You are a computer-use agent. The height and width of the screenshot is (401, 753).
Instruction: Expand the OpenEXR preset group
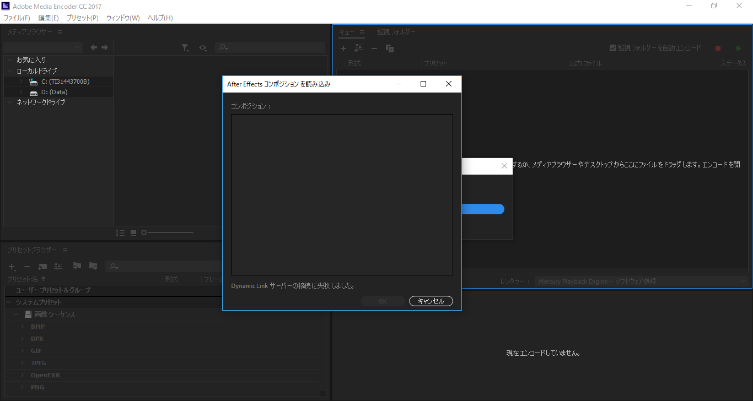click(23, 375)
